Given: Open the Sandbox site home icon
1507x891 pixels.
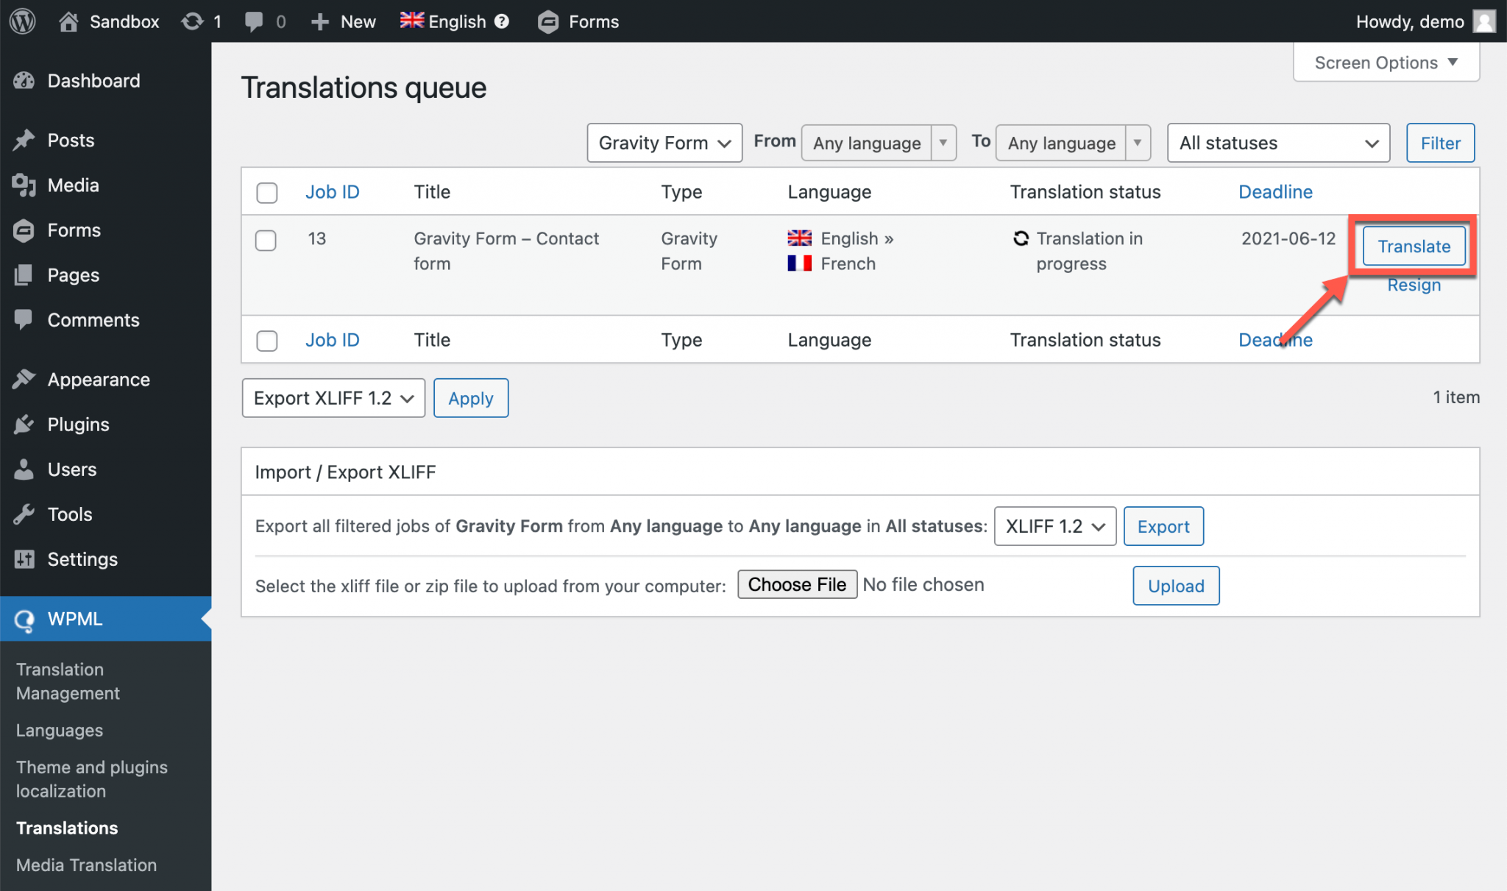Looking at the screenshot, I should [70, 21].
